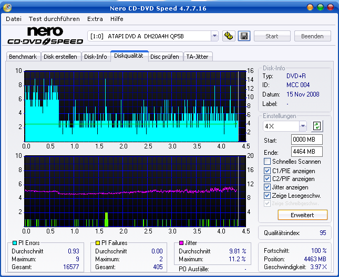This screenshot has width=339, height=277.
Task: Click the magenta Jitter legend swatch
Action: [x=181, y=243]
